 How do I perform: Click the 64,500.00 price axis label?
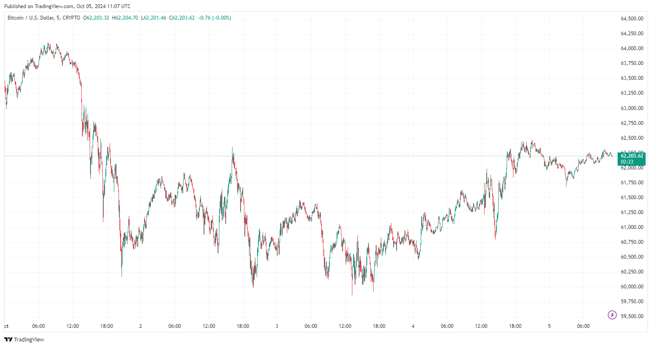coord(632,19)
